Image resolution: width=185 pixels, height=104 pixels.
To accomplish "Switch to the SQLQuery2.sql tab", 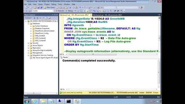I will click(x=107, y=15).
